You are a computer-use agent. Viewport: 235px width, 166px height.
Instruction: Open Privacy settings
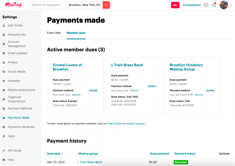tap(13, 62)
